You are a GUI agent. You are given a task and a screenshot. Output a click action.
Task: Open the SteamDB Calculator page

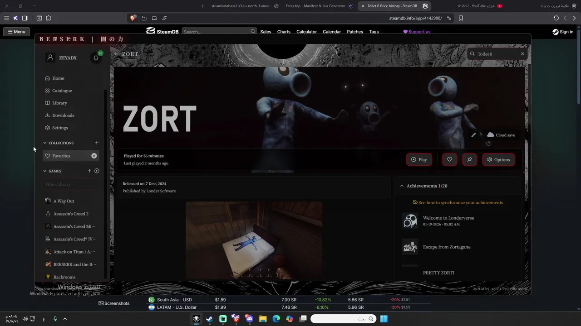306,32
